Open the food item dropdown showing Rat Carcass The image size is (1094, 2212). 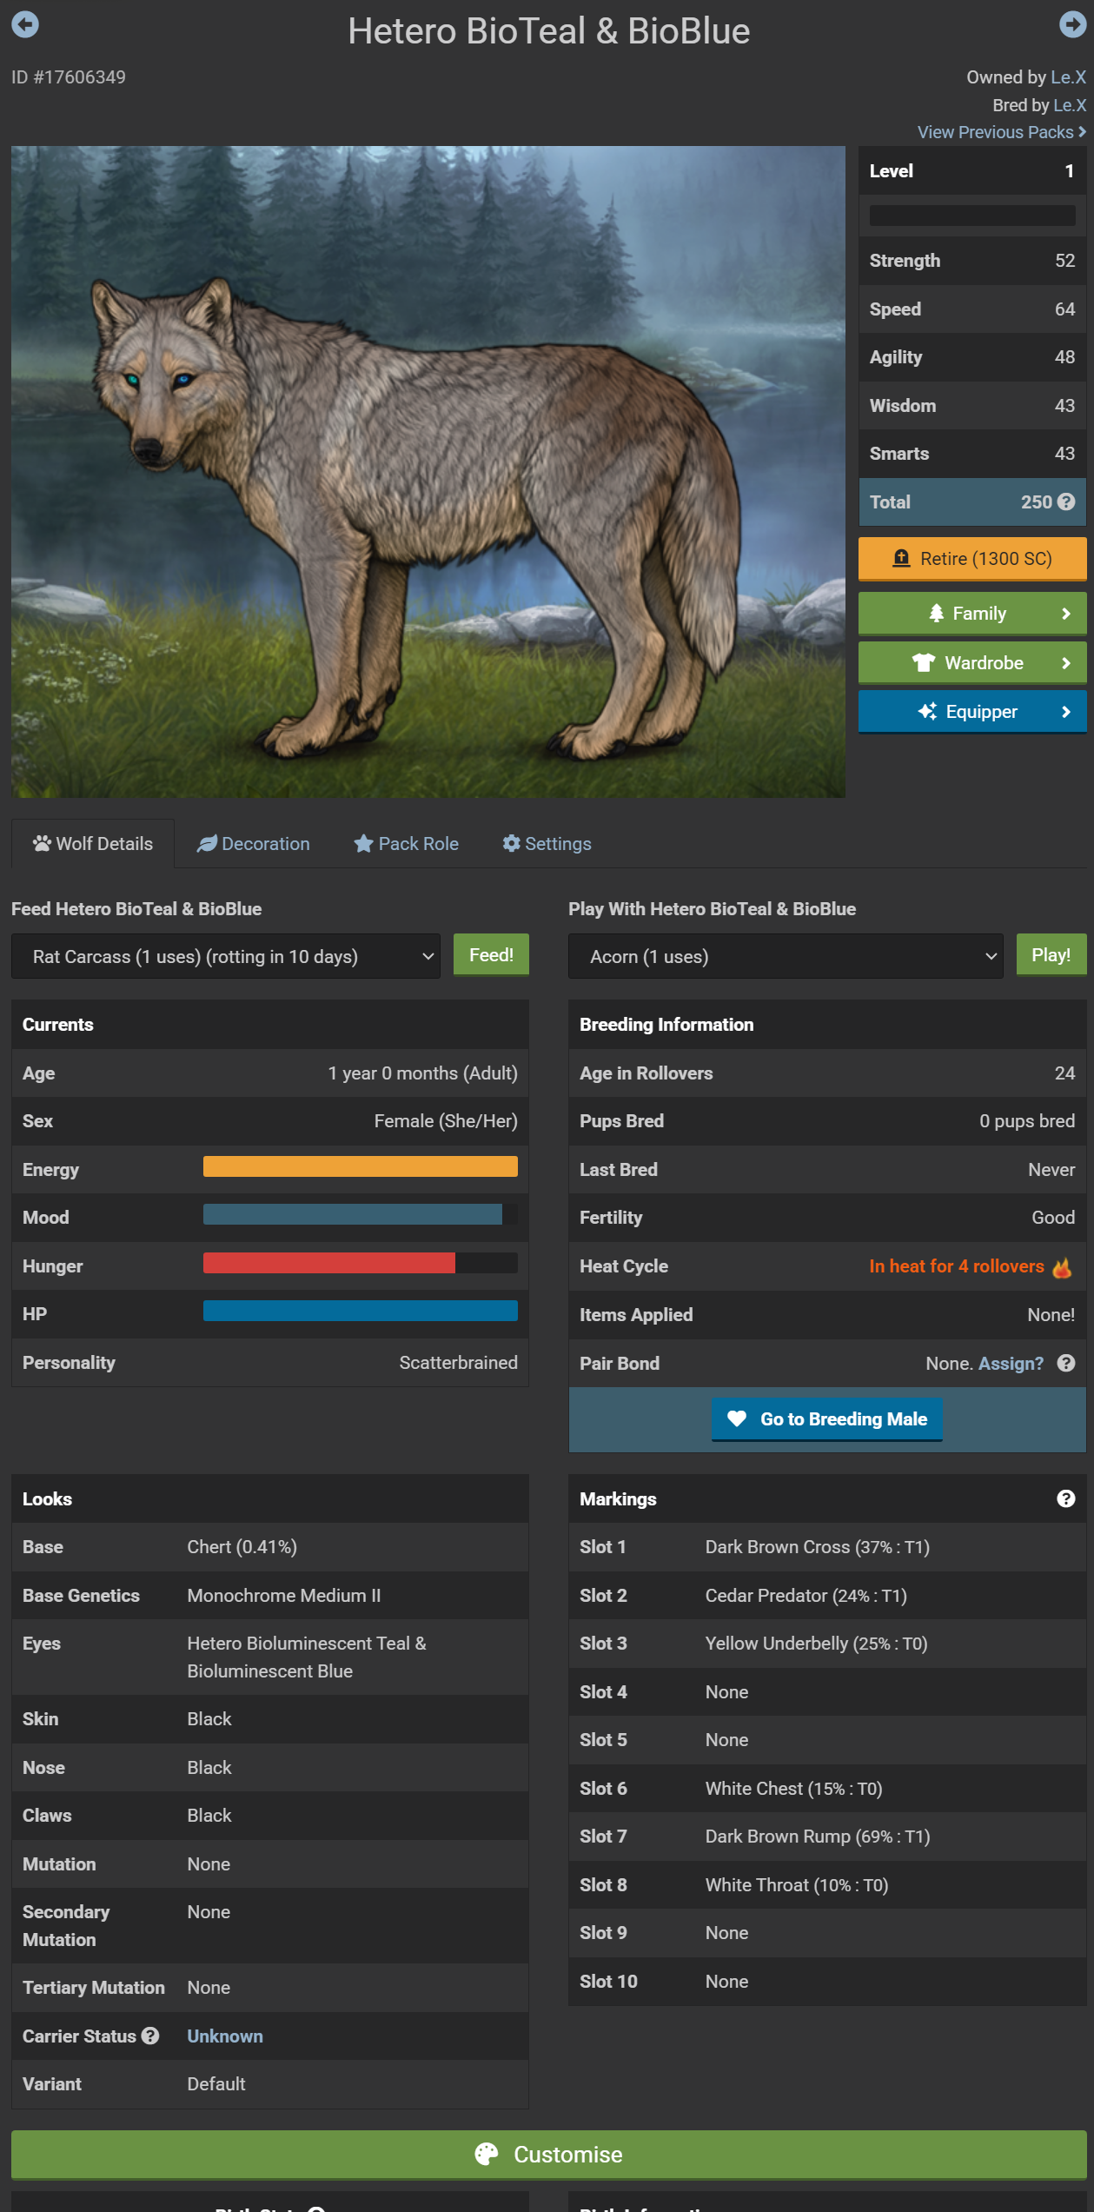click(226, 956)
